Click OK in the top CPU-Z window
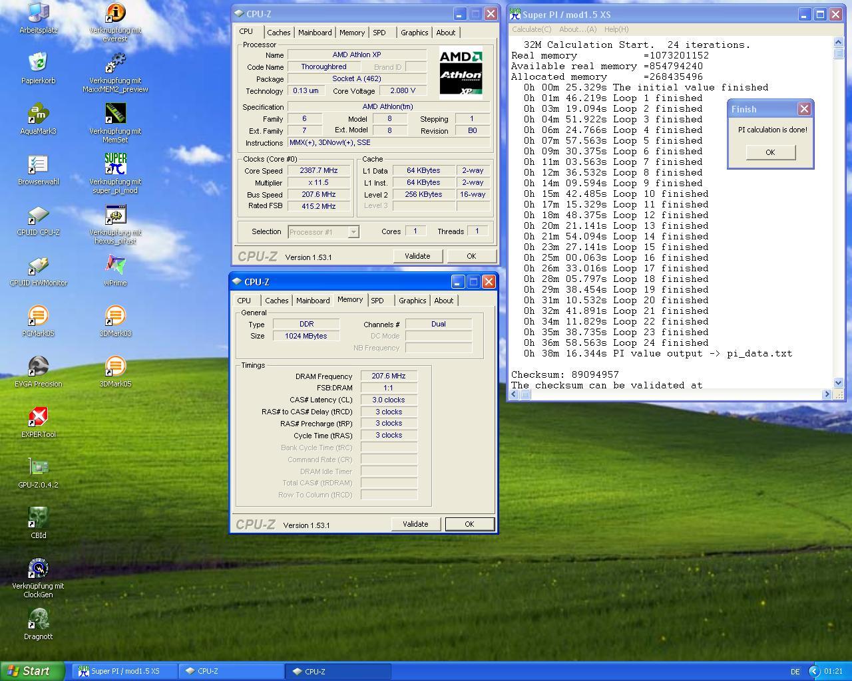852x681 pixels. coord(471,256)
